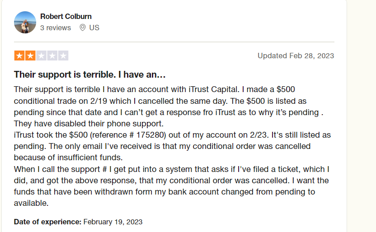The height and width of the screenshot is (232, 376).
Task: Click the final word available in review
Action: 31,203
